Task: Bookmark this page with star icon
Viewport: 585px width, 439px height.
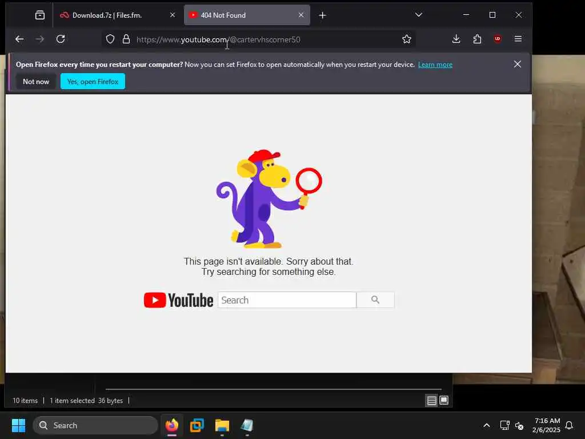Action: tap(407, 39)
